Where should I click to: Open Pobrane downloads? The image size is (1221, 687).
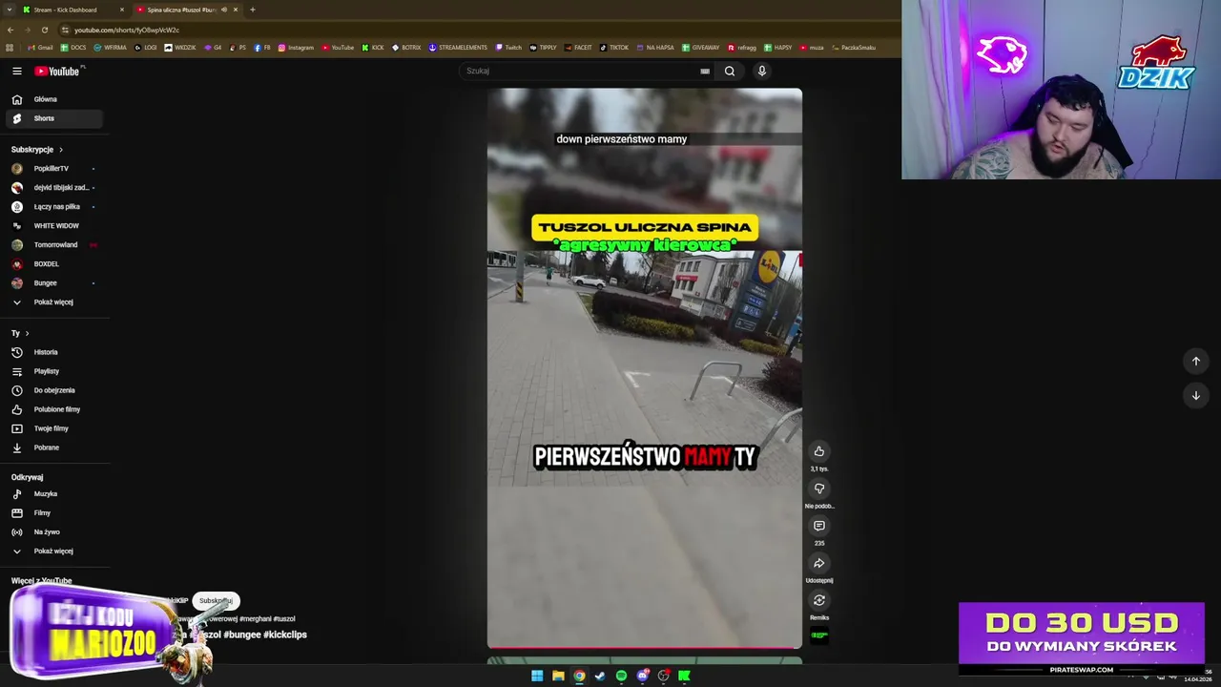coord(54,448)
